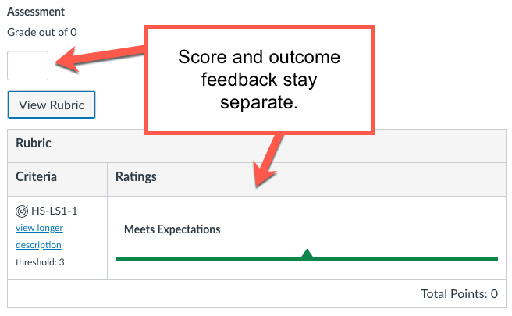Click the Rubric table title
This screenshot has width=512, height=316.
34,144
